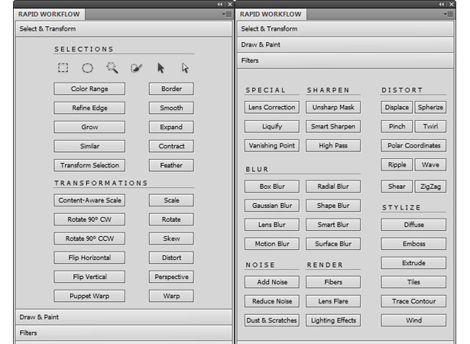The height and width of the screenshot is (344, 470).
Task: Open right panel flyout menu icon
Action: point(449,14)
